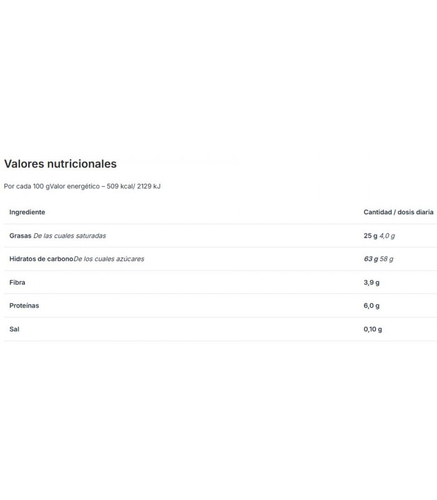The image size is (437, 500).
Task: Click the 6,0 g protein value
Action: 371,306
